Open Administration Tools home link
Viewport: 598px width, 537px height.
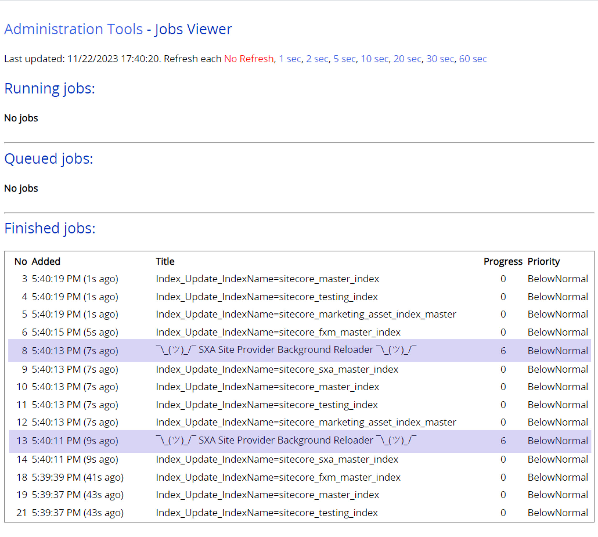(x=73, y=29)
